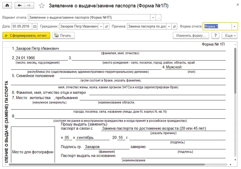Expand the Вариант отчета dropdown

(x=153, y=18)
